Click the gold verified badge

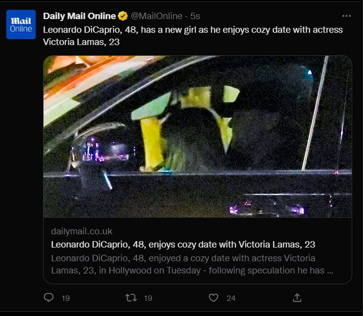click(x=123, y=17)
